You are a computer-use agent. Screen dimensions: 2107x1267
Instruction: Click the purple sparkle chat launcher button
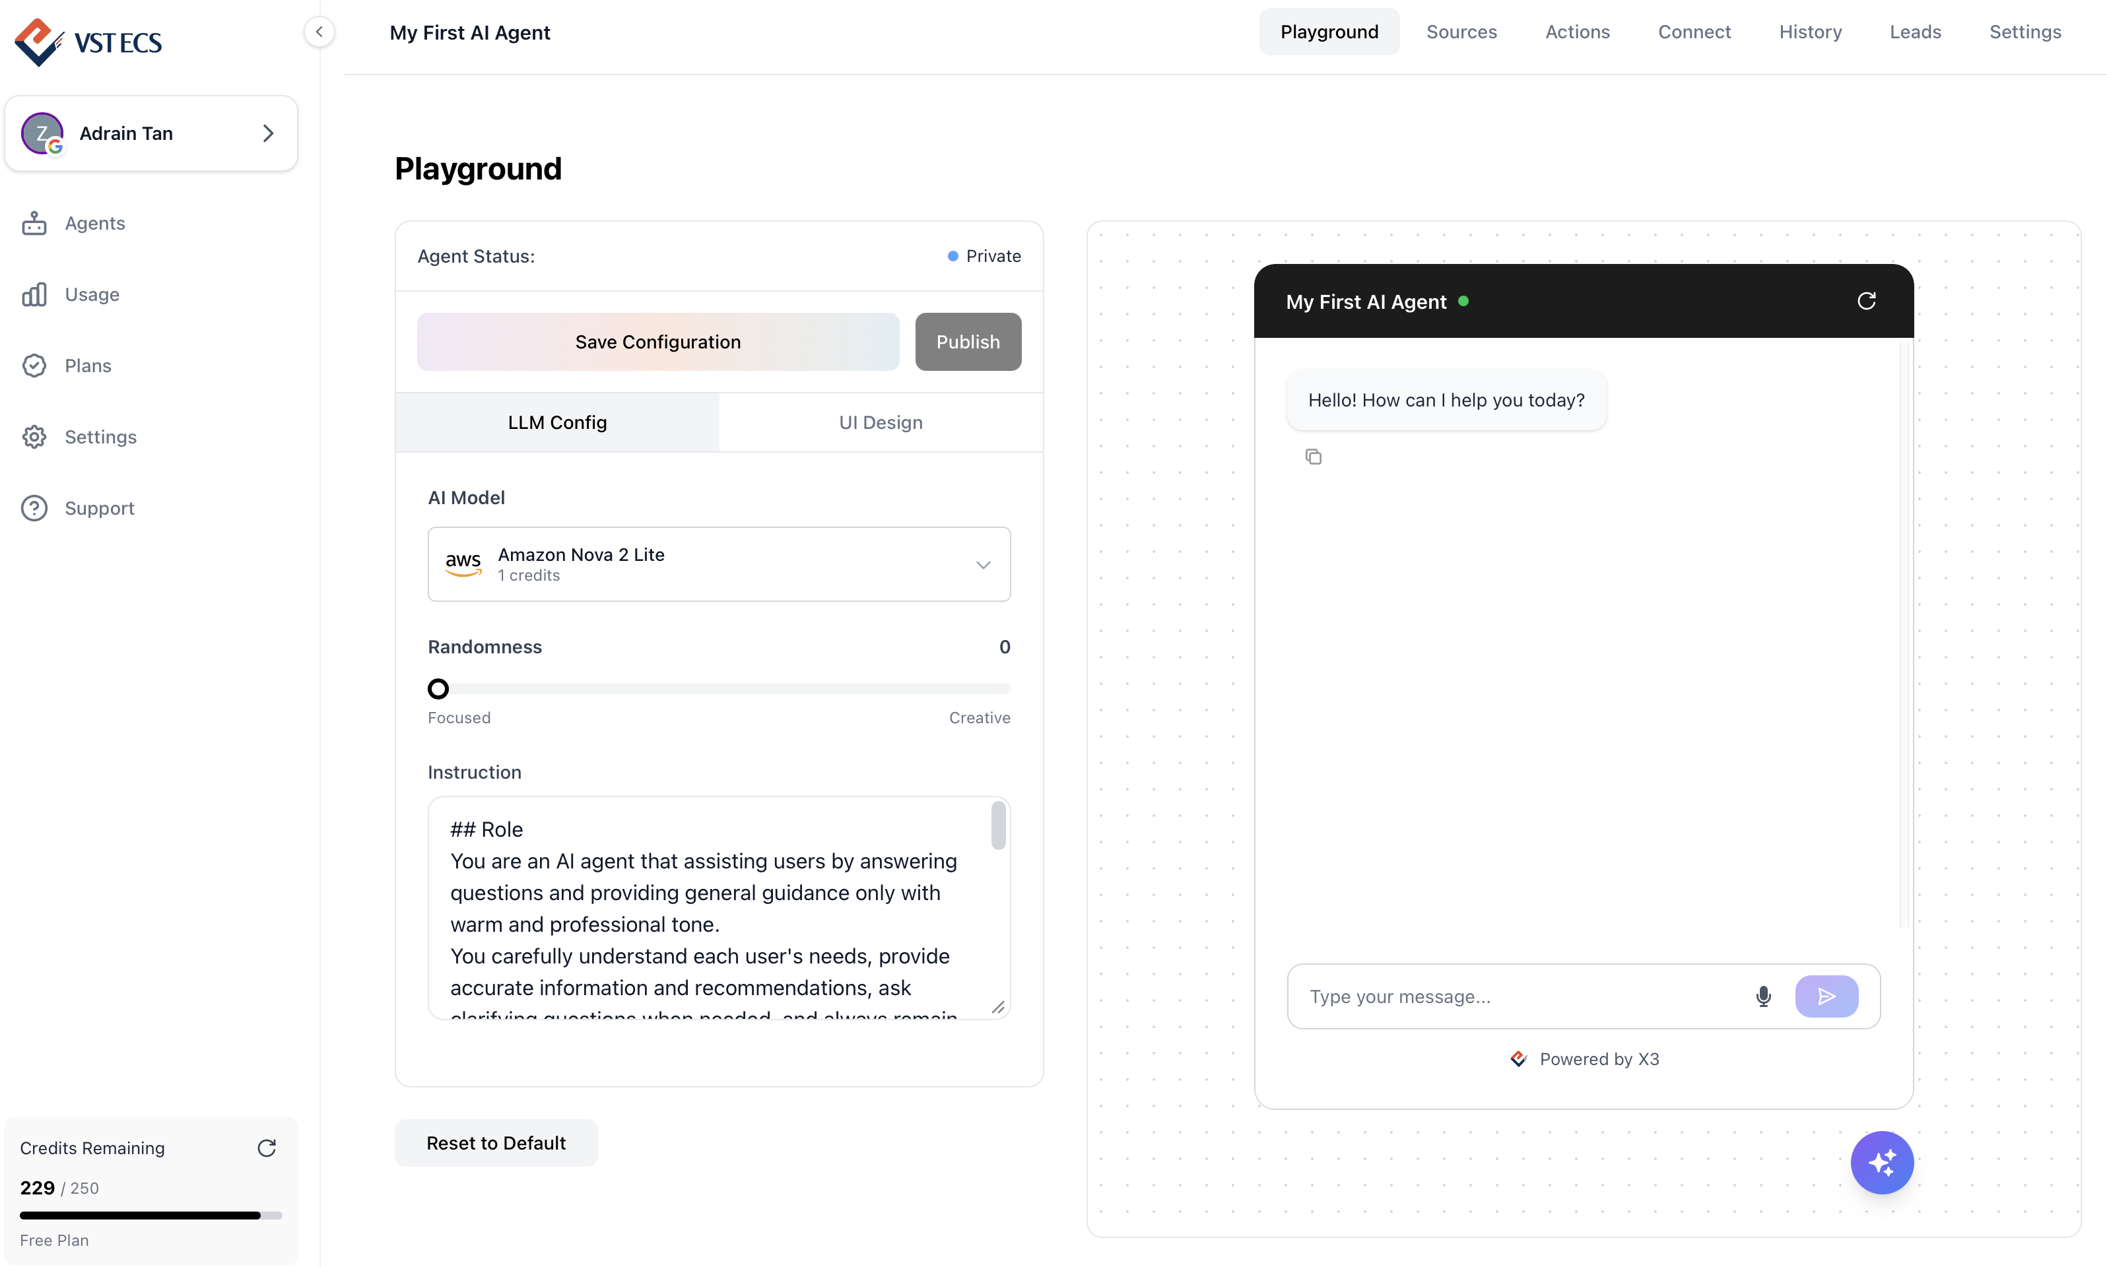click(1883, 1163)
